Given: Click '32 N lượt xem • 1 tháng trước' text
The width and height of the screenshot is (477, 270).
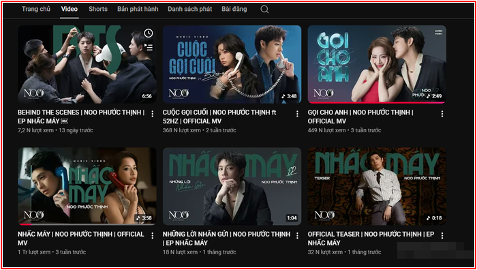Looking at the screenshot, I should point(344,252).
